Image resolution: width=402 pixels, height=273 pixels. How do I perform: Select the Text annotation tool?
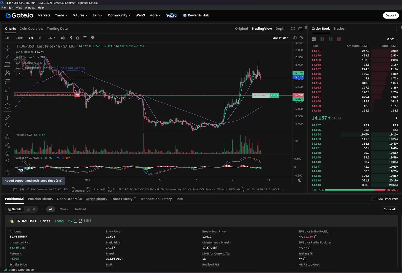pyautogui.click(x=8, y=98)
